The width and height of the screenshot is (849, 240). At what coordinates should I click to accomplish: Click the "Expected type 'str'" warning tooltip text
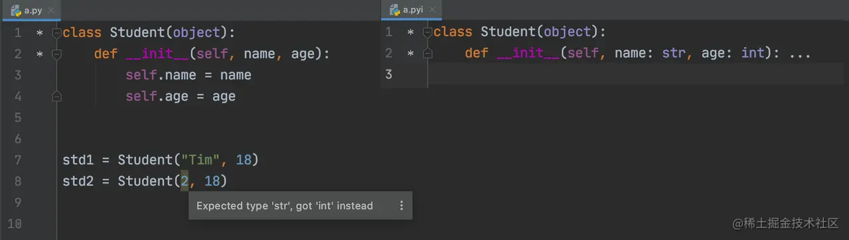click(x=285, y=206)
